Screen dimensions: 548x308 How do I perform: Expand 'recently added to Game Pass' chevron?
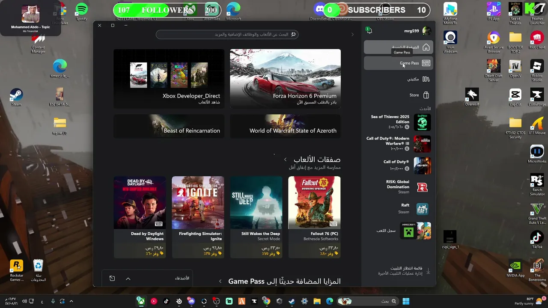[220, 281]
